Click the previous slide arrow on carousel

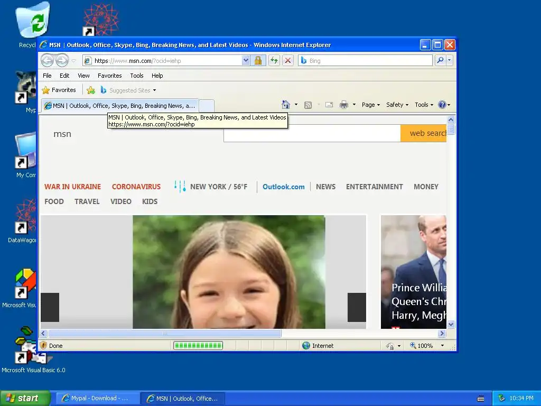point(50,307)
